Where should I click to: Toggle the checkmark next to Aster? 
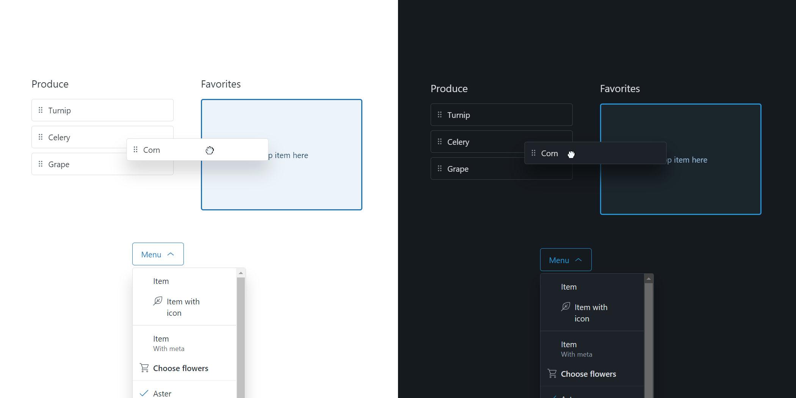pyautogui.click(x=144, y=393)
